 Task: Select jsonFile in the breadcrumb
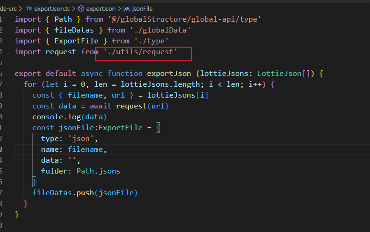coord(143,9)
